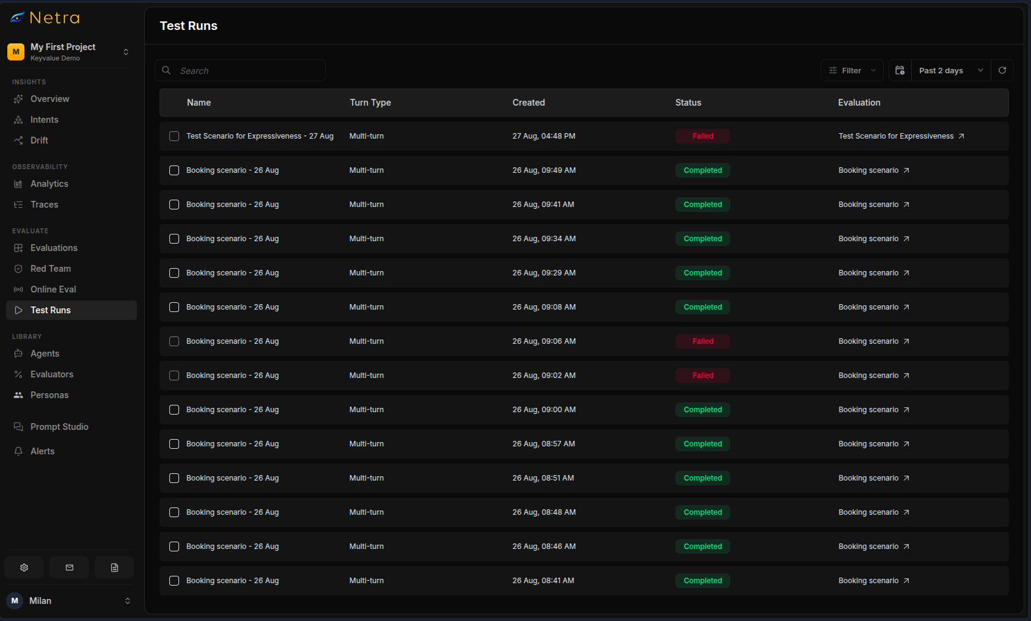The image size is (1031, 621).
Task: Check the 09:02 AM failed run row
Action: [174, 376]
